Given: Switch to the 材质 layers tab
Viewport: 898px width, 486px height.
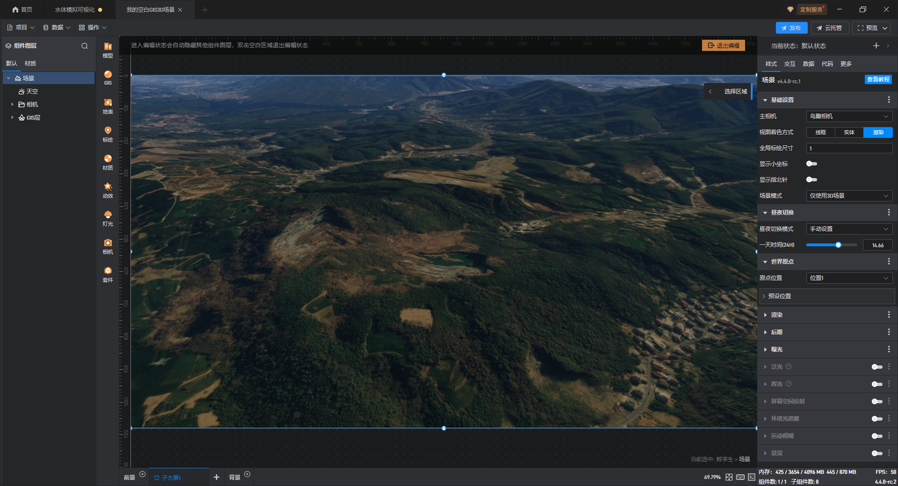Looking at the screenshot, I should pyautogui.click(x=30, y=64).
